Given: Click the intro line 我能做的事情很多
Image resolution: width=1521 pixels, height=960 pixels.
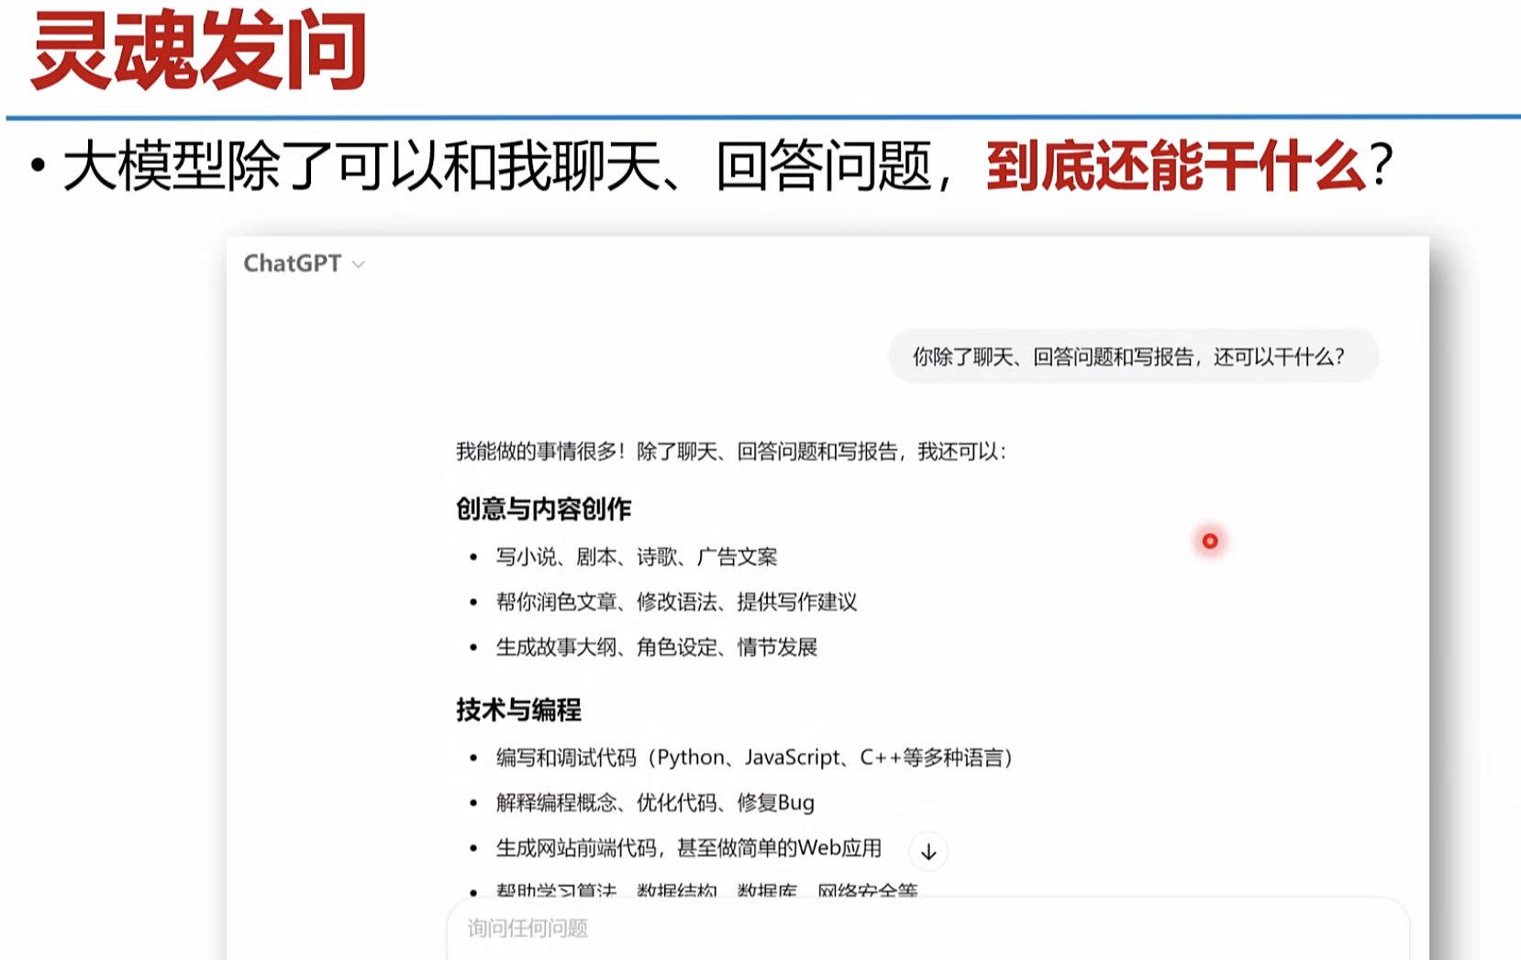Looking at the screenshot, I should [732, 451].
